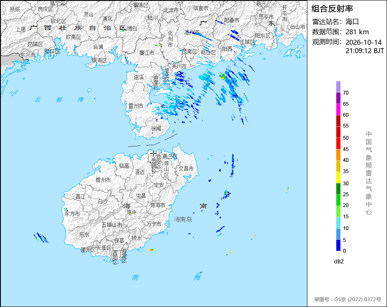Click the legend value 45
This screenshot has width=387, height=307.
pyautogui.click(x=346, y=149)
